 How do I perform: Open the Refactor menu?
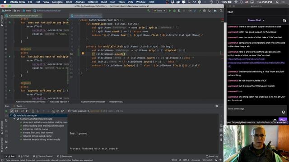93,2
